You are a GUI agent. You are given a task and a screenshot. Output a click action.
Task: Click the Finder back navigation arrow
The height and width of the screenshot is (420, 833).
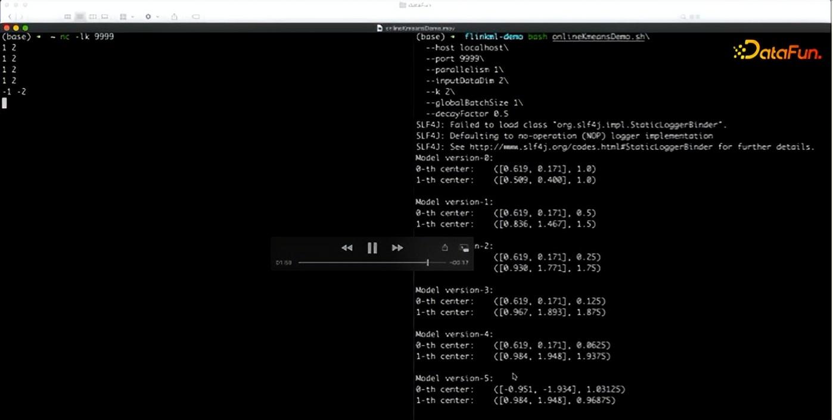click(x=11, y=16)
